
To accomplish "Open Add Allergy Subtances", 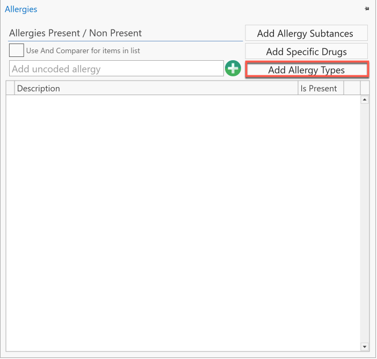I will point(306,33).
